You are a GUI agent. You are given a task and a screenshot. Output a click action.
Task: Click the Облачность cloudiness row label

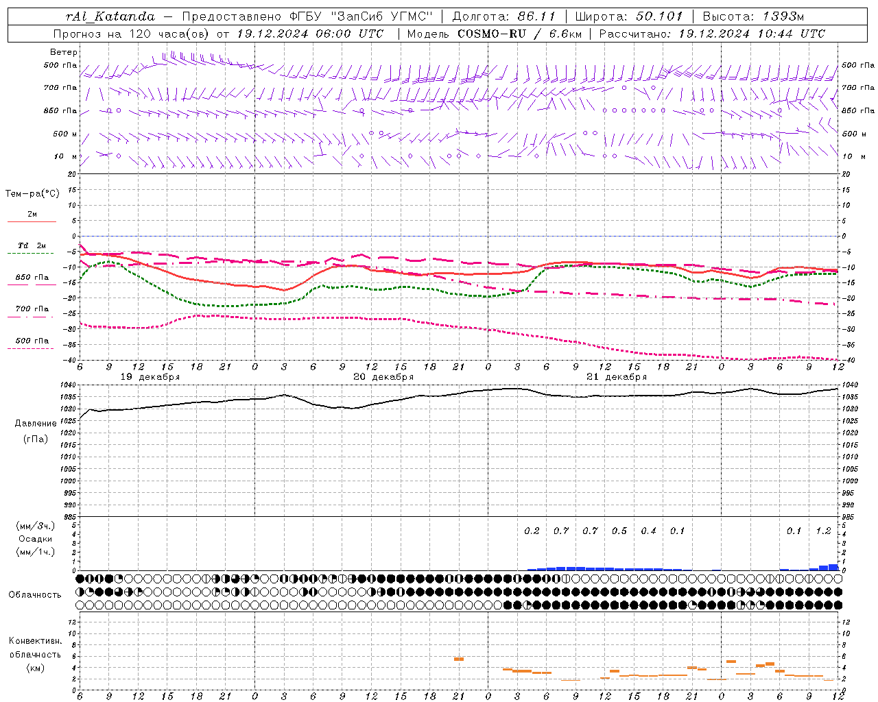35,594
